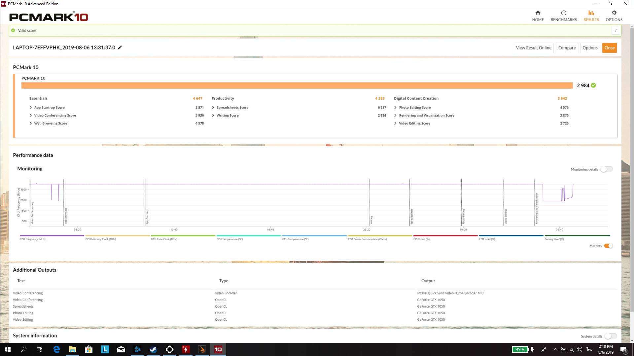Open the Home tab
Screen dimensions: 634x356
click(538, 16)
